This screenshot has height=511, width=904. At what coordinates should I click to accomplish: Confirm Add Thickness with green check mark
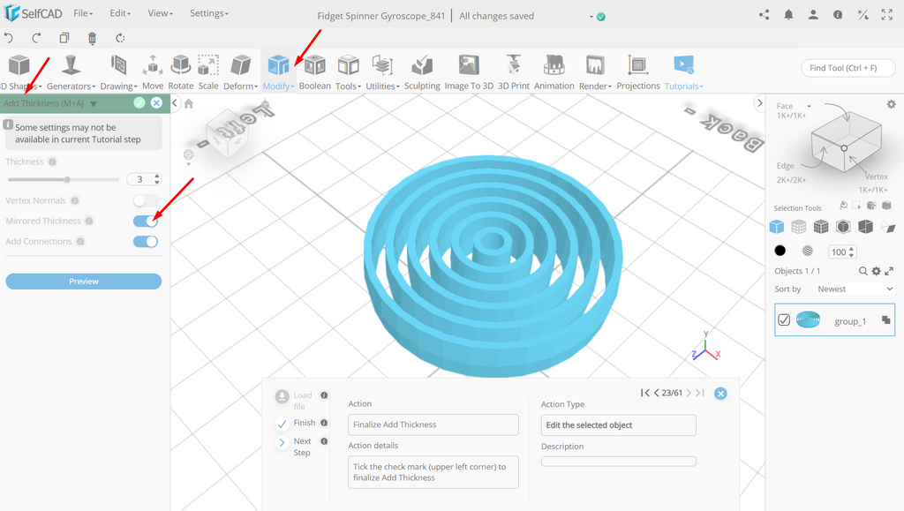coord(139,102)
